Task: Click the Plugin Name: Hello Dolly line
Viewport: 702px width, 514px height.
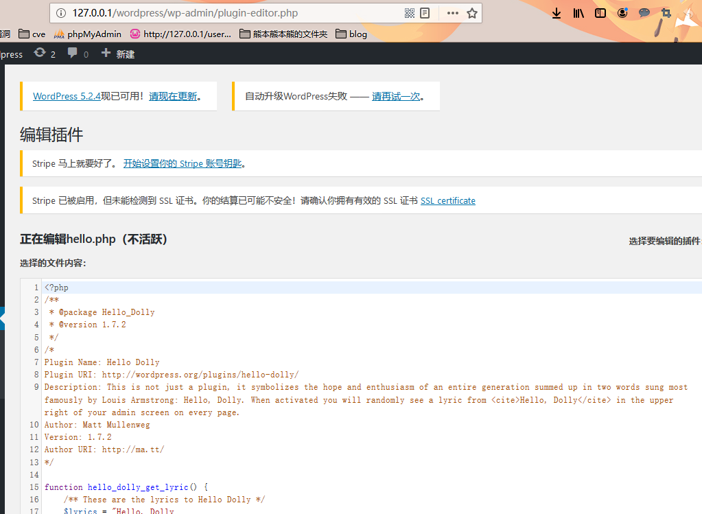Action: (x=102, y=362)
